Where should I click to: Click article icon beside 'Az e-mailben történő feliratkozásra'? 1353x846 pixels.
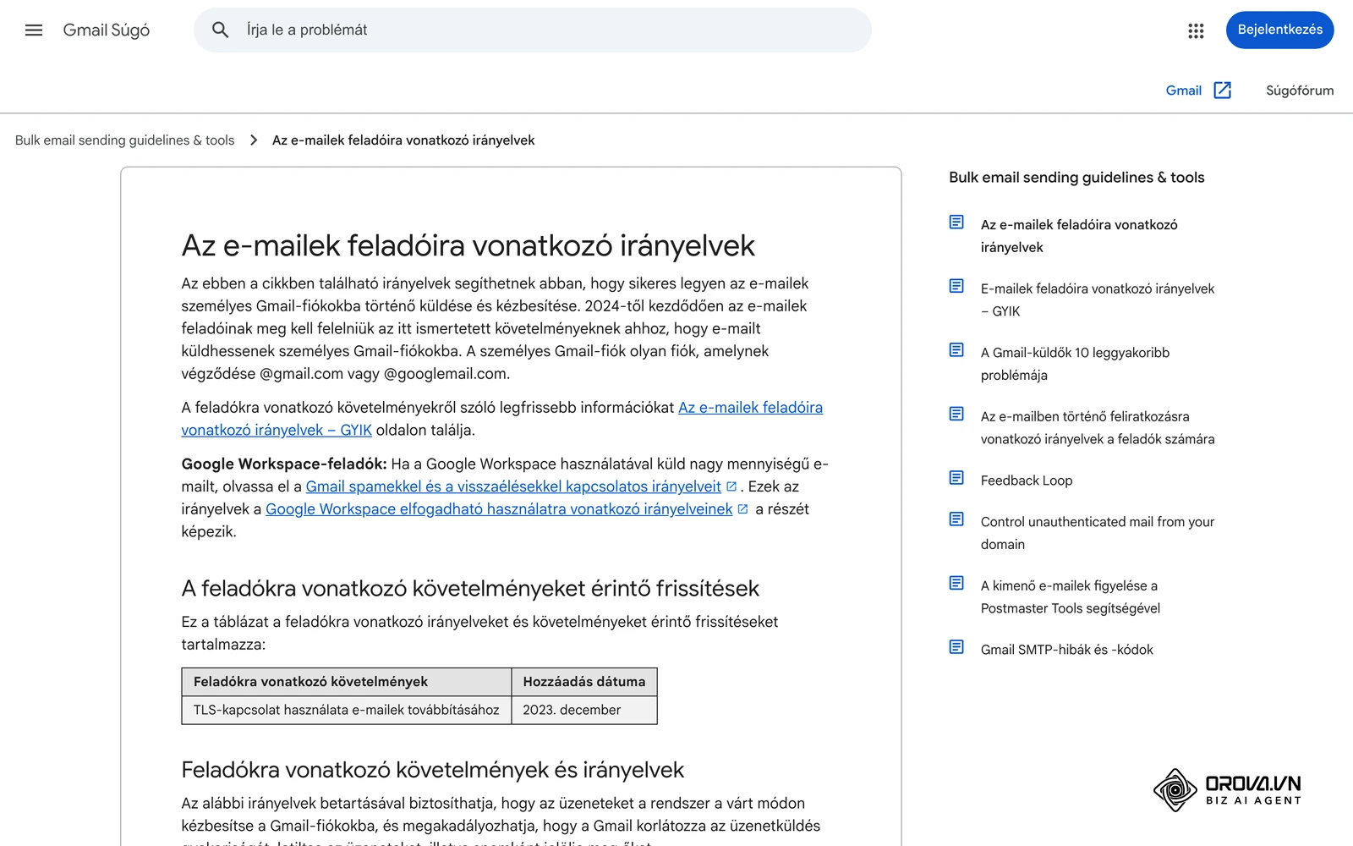pyautogui.click(x=956, y=414)
